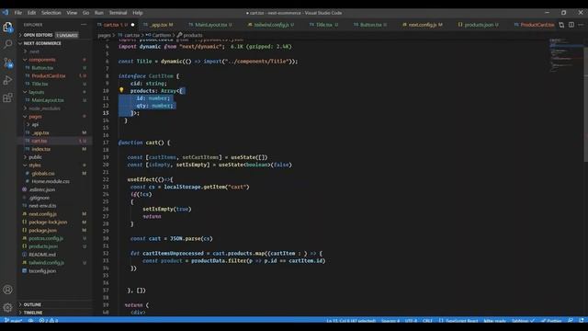This screenshot has width=588, height=331.
Task: Click the unsaved dot on the cart.tsx tab
Action: click(132, 25)
